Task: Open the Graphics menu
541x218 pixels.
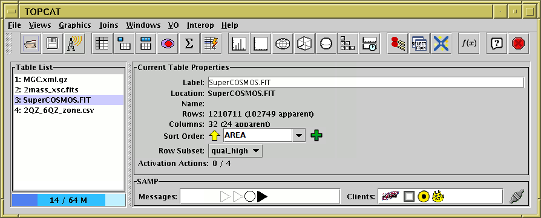Action: click(x=75, y=25)
